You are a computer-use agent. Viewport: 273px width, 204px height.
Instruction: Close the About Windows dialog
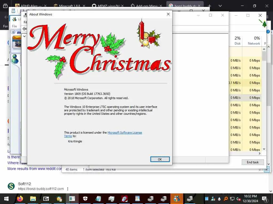tap(168, 14)
